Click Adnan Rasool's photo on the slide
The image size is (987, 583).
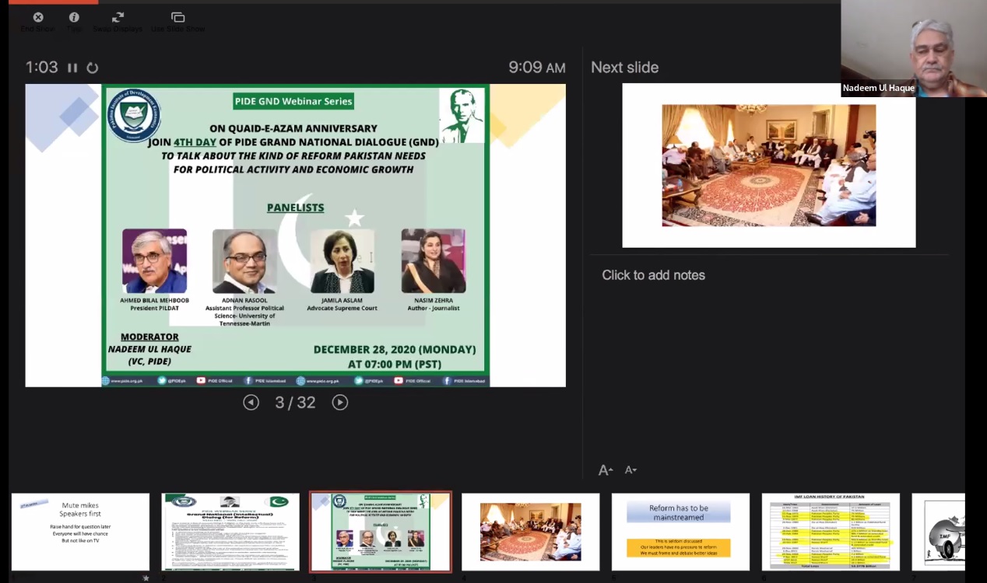point(244,260)
